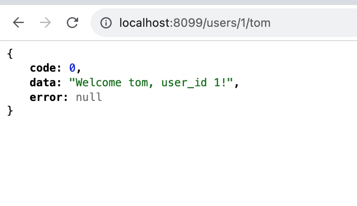The width and height of the screenshot is (357, 206).
Task: Click the closing curly brace
Action: click(x=10, y=111)
